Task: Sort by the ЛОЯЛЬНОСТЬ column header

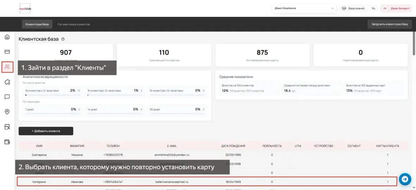Action: 272,146
